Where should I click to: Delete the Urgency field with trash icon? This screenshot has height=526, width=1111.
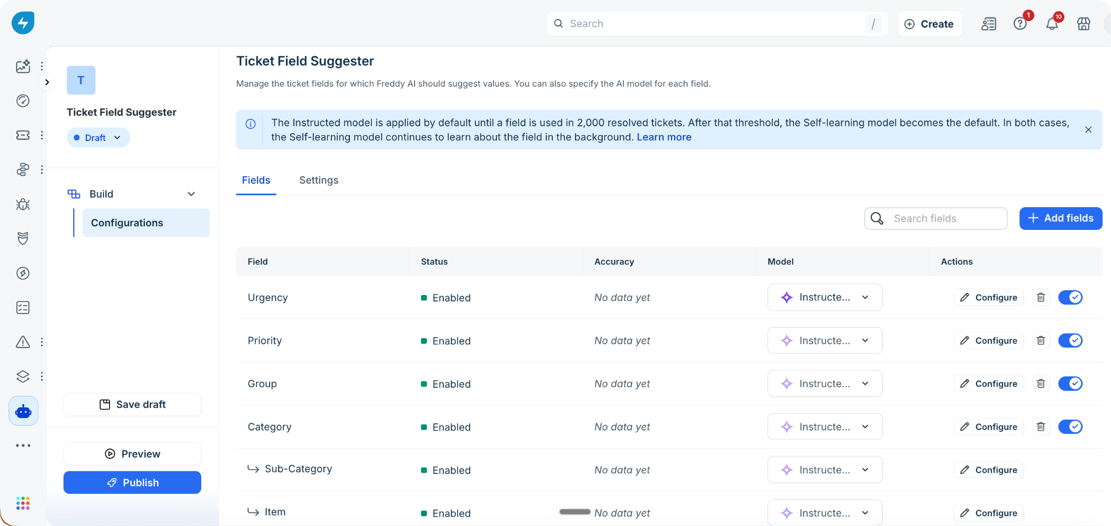tap(1041, 297)
